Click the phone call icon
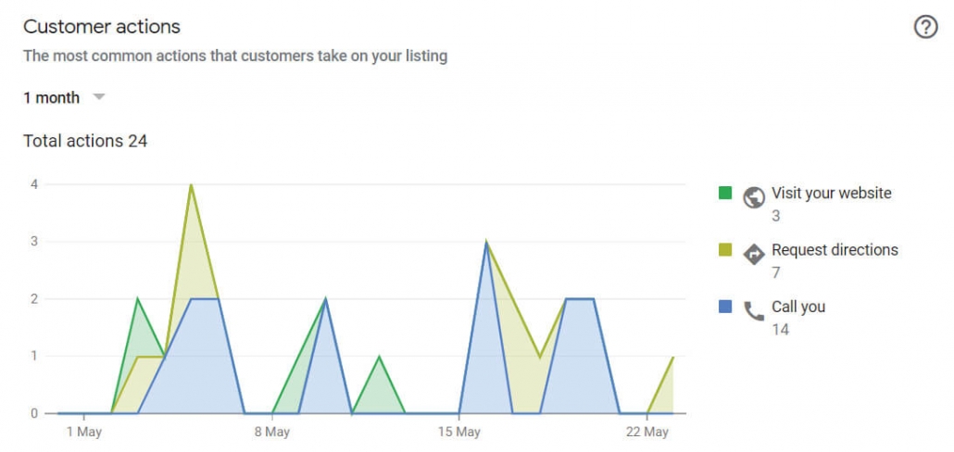 754,310
